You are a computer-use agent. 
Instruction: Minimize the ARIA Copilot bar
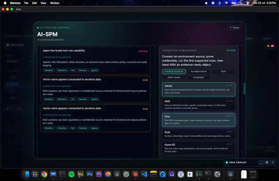tap(261, 162)
